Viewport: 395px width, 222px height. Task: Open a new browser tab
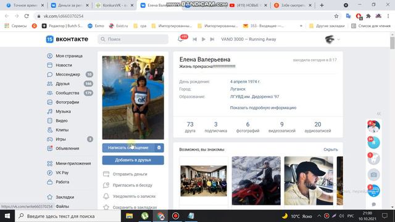(x=322, y=6)
